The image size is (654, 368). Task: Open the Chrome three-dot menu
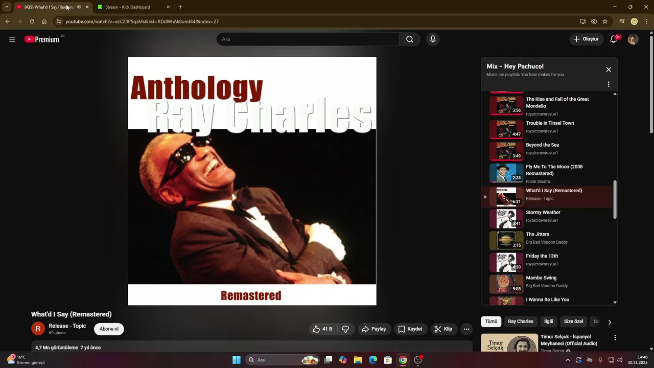[x=646, y=21]
